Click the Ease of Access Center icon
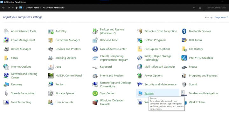 coord(95,49)
